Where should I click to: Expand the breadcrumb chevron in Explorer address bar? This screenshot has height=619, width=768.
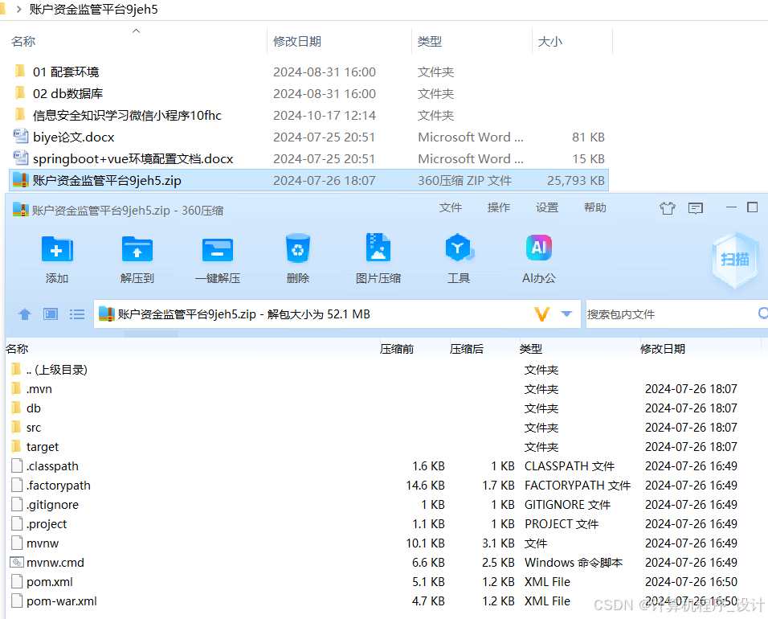point(18,10)
